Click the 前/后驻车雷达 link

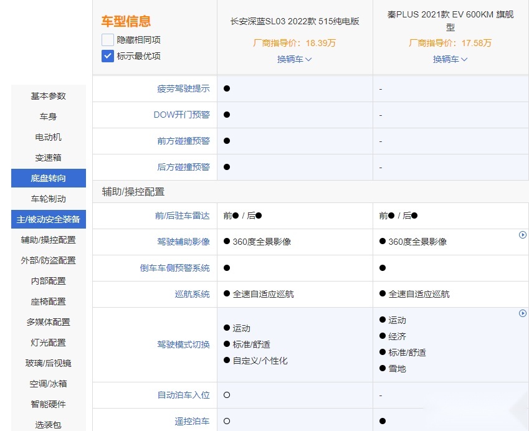pos(182,216)
